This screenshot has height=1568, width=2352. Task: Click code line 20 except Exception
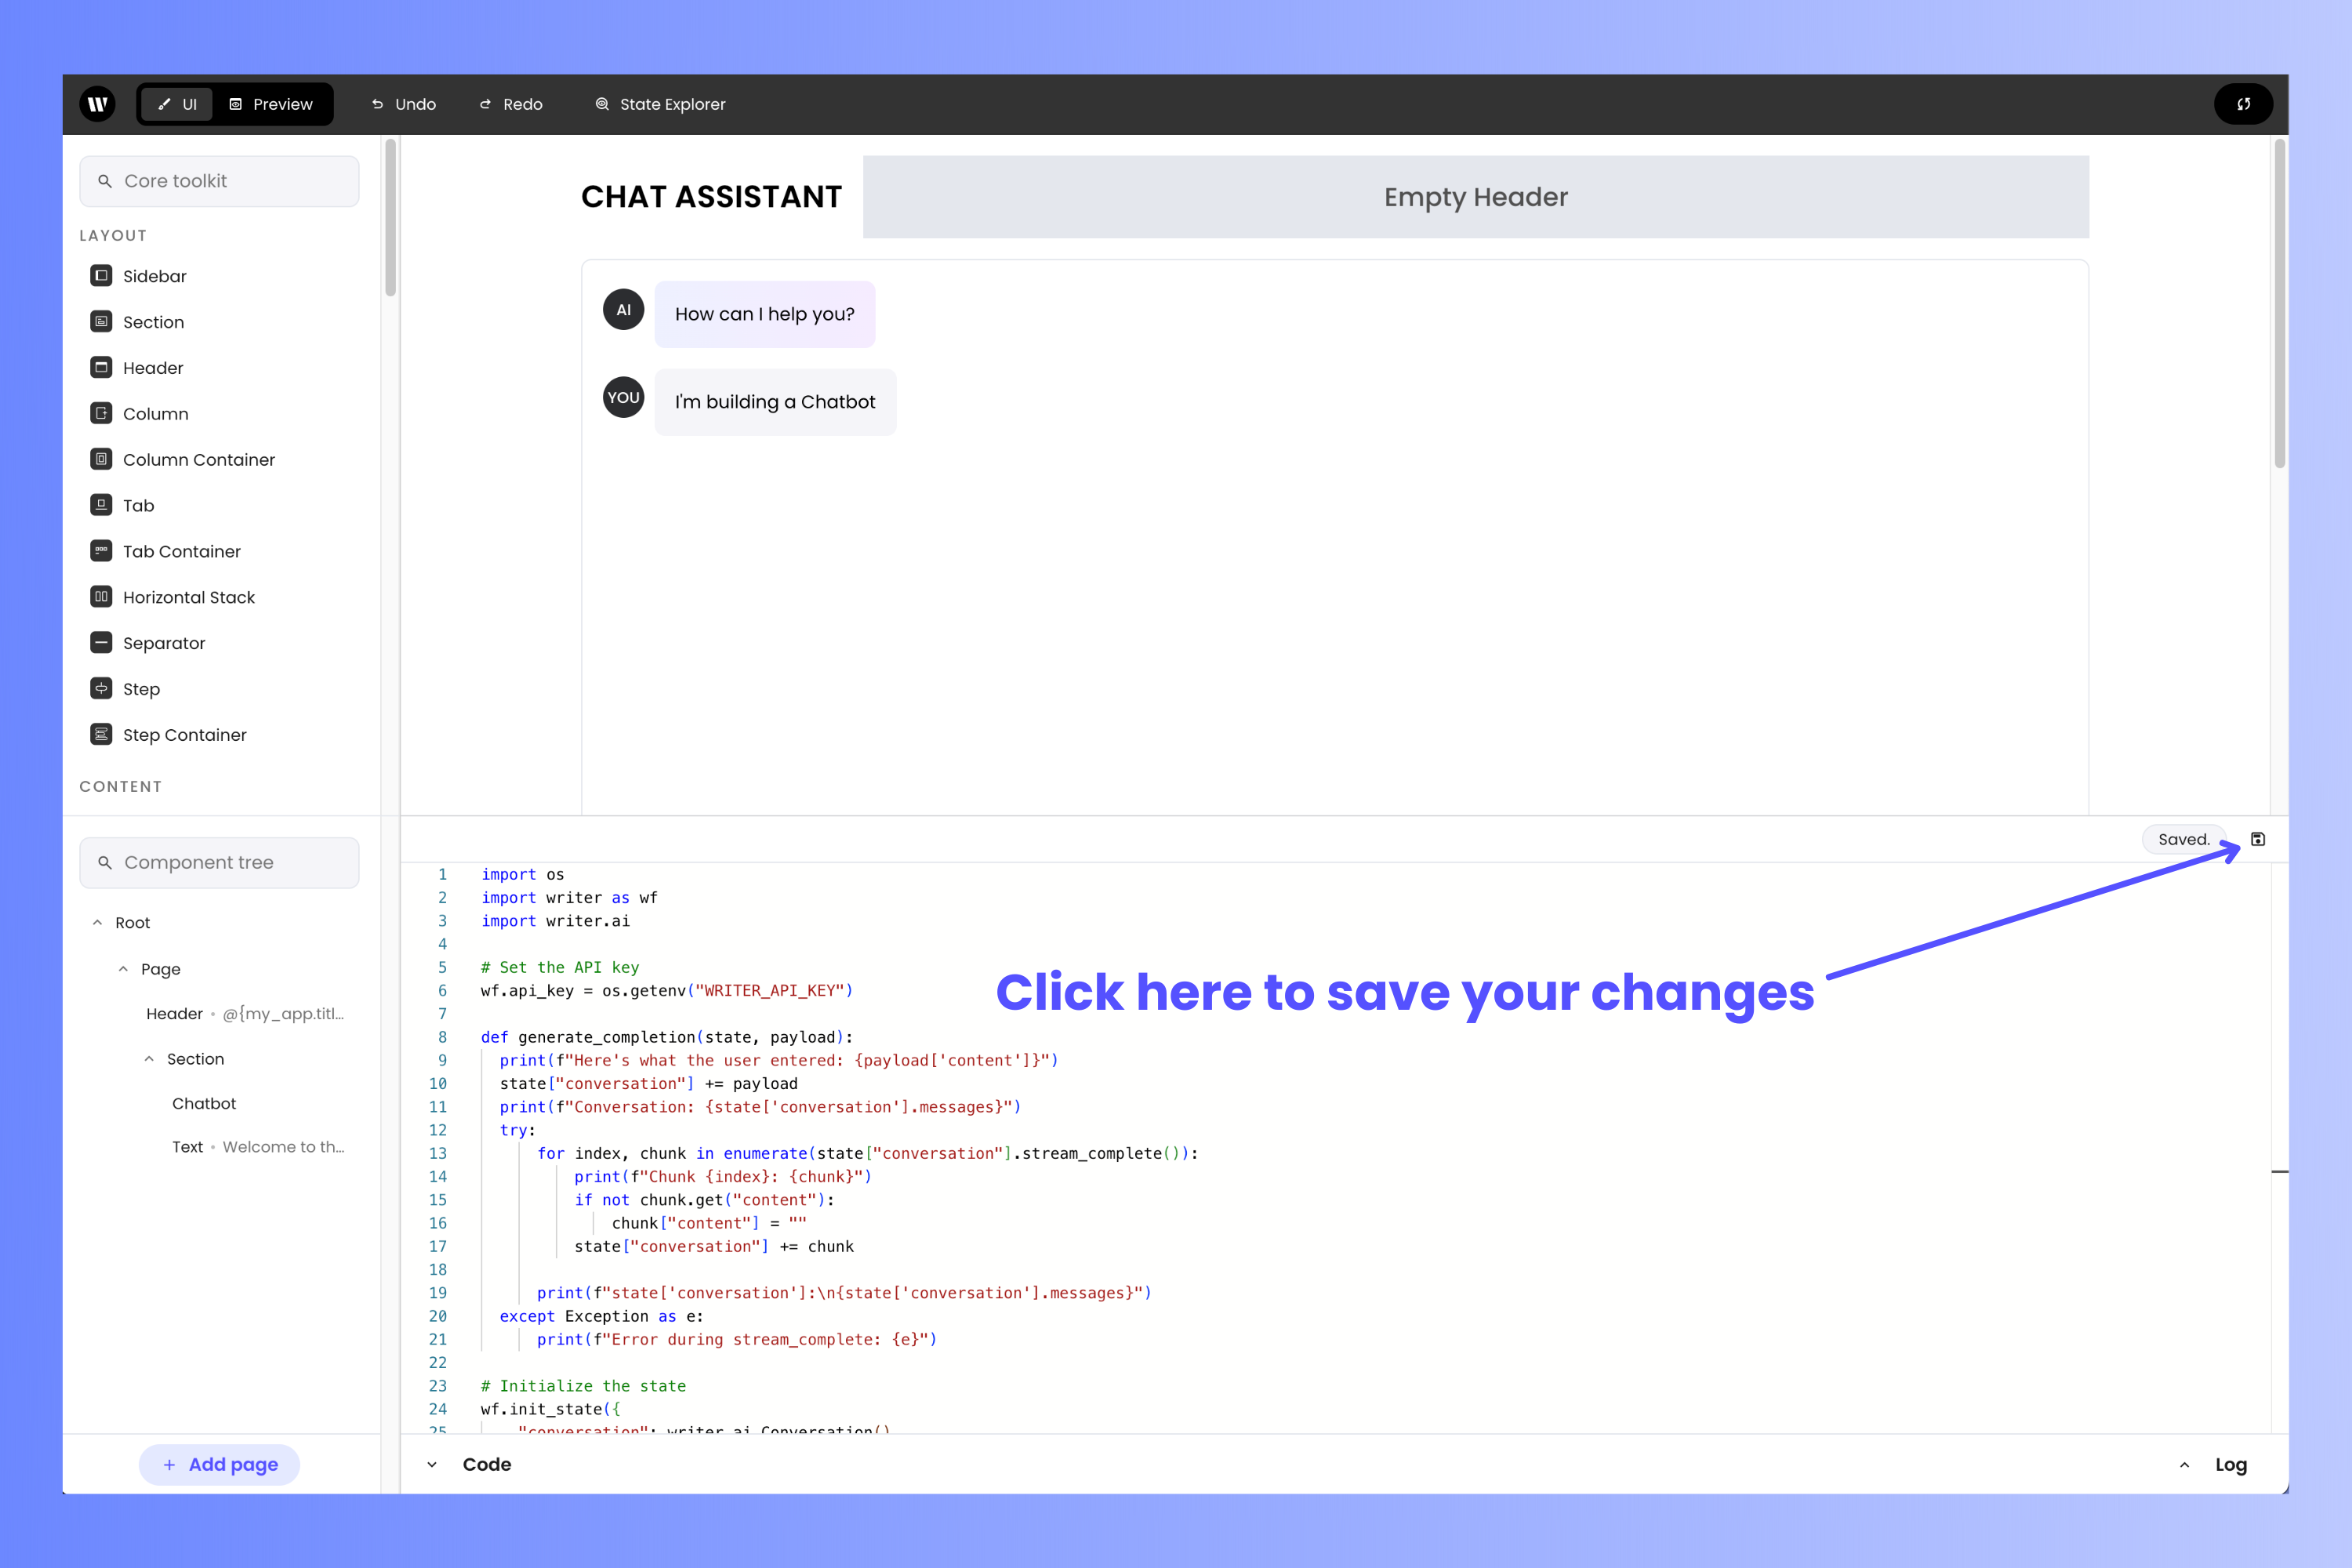[601, 1316]
